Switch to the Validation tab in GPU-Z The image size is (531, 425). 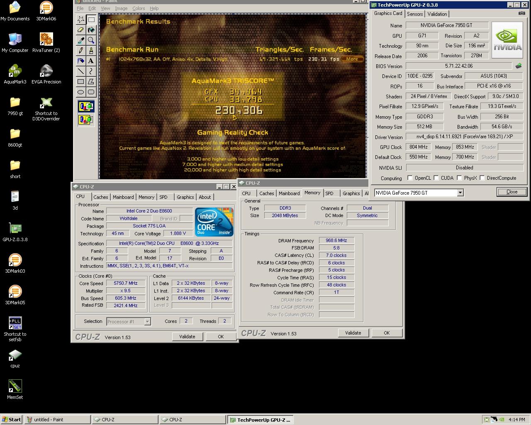(x=437, y=14)
